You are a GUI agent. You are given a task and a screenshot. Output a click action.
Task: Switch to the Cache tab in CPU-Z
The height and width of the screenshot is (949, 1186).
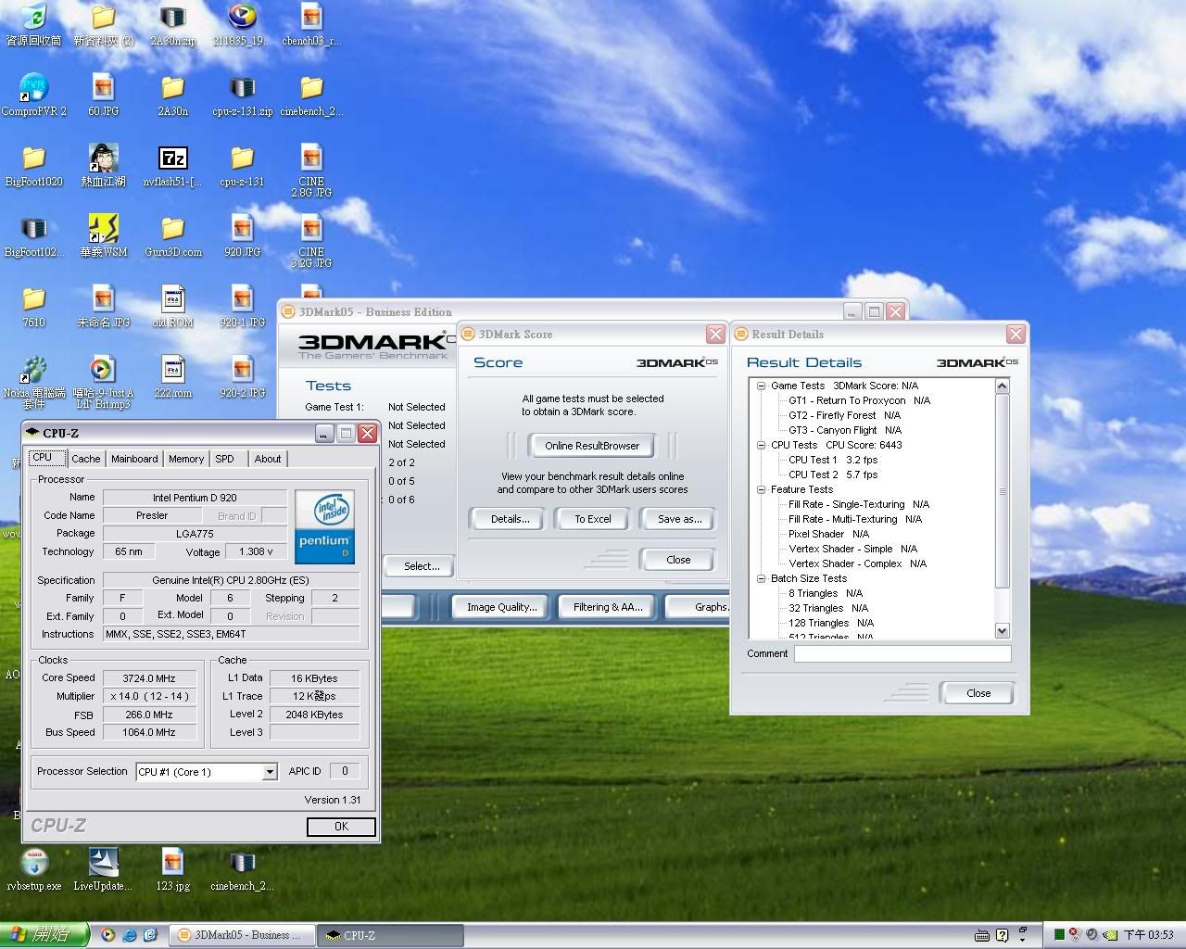[x=85, y=459]
